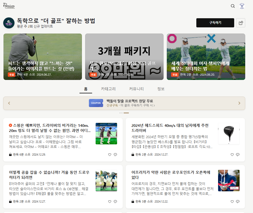
Task: Open the user profile avatar
Action: click(242, 6)
